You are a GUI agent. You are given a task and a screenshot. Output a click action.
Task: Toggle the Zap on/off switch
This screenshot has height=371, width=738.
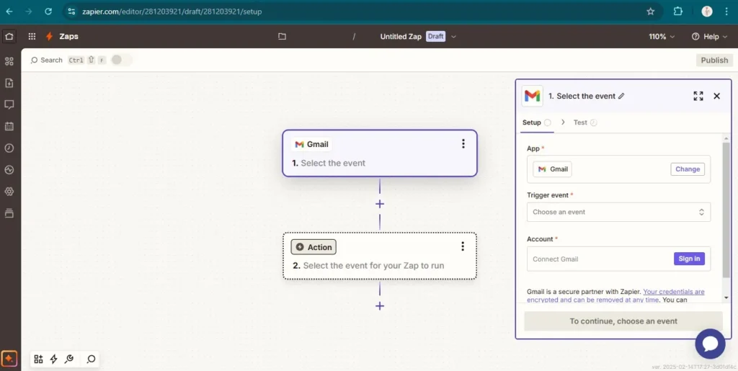click(x=121, y=60)
